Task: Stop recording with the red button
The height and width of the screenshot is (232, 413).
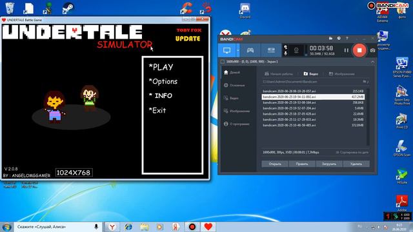Action: [x=359, y=50]
